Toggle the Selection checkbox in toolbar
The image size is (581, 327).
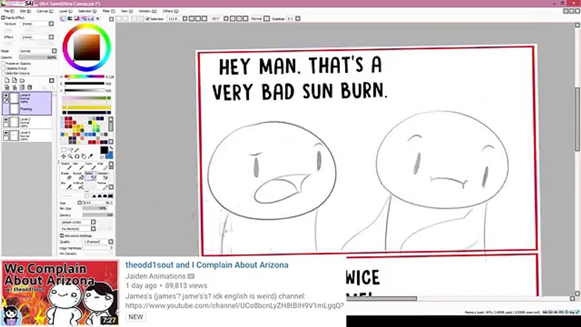coord(148,19)
